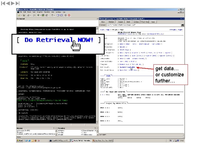Image resolution: width=202 pixels, height=151 pixels.
Task: Click the Viewer toolbar icon
Action: tap(38, 15)
